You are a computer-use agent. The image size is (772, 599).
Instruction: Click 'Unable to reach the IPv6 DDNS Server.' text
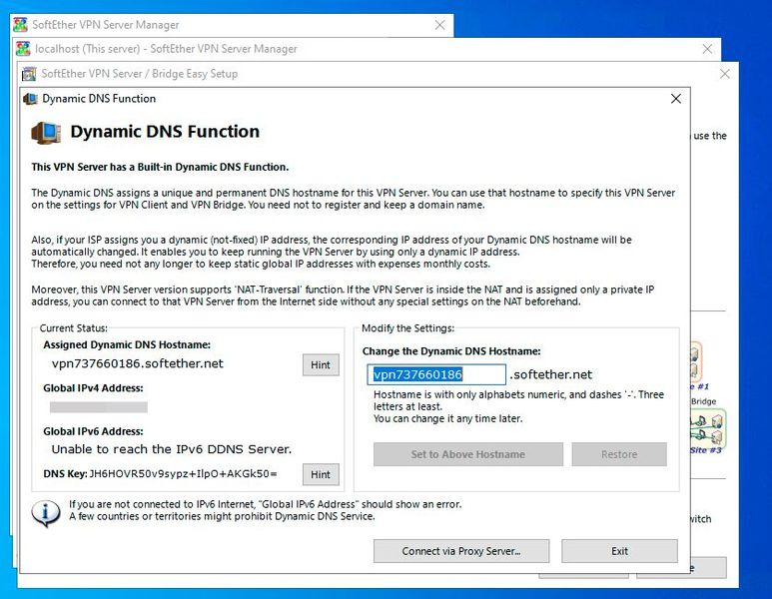172,449
